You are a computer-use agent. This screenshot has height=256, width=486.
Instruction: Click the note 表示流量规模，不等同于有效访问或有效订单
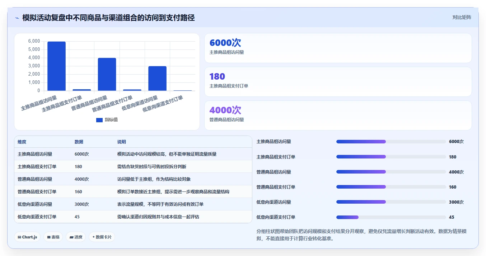pyautogui.click(x=160, y=204)
